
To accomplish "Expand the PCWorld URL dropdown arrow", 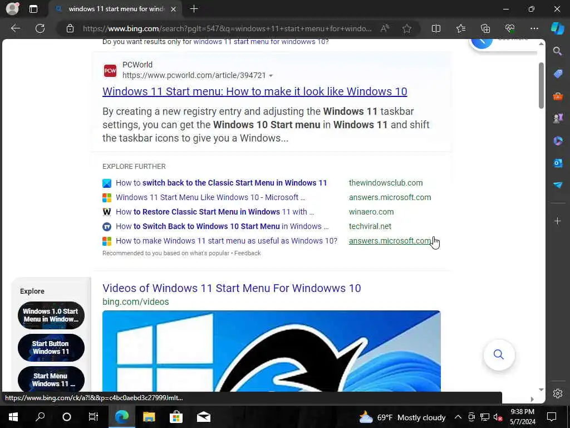I will point(271,76).
